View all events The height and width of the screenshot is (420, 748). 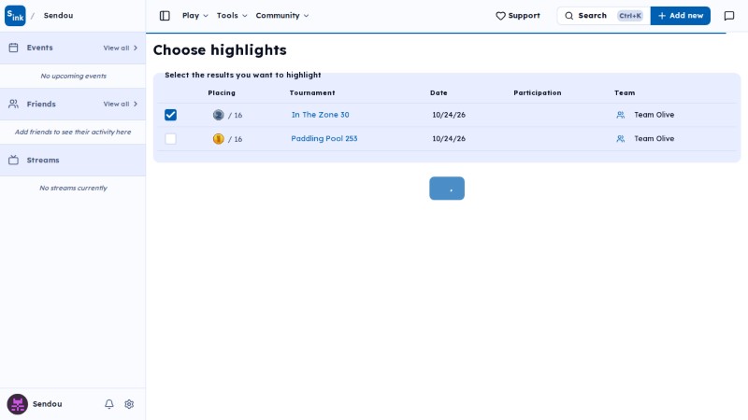point(121,49)
